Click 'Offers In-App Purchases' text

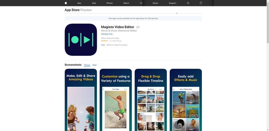click(x=117, y=45)
